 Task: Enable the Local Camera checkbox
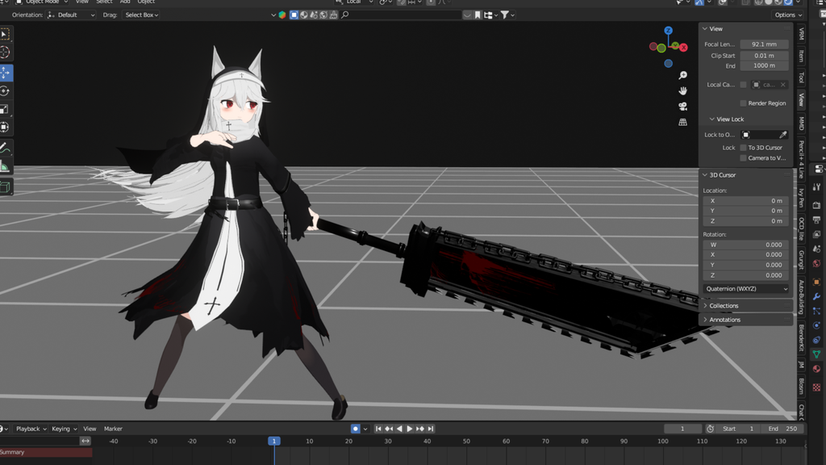(743, 84)
